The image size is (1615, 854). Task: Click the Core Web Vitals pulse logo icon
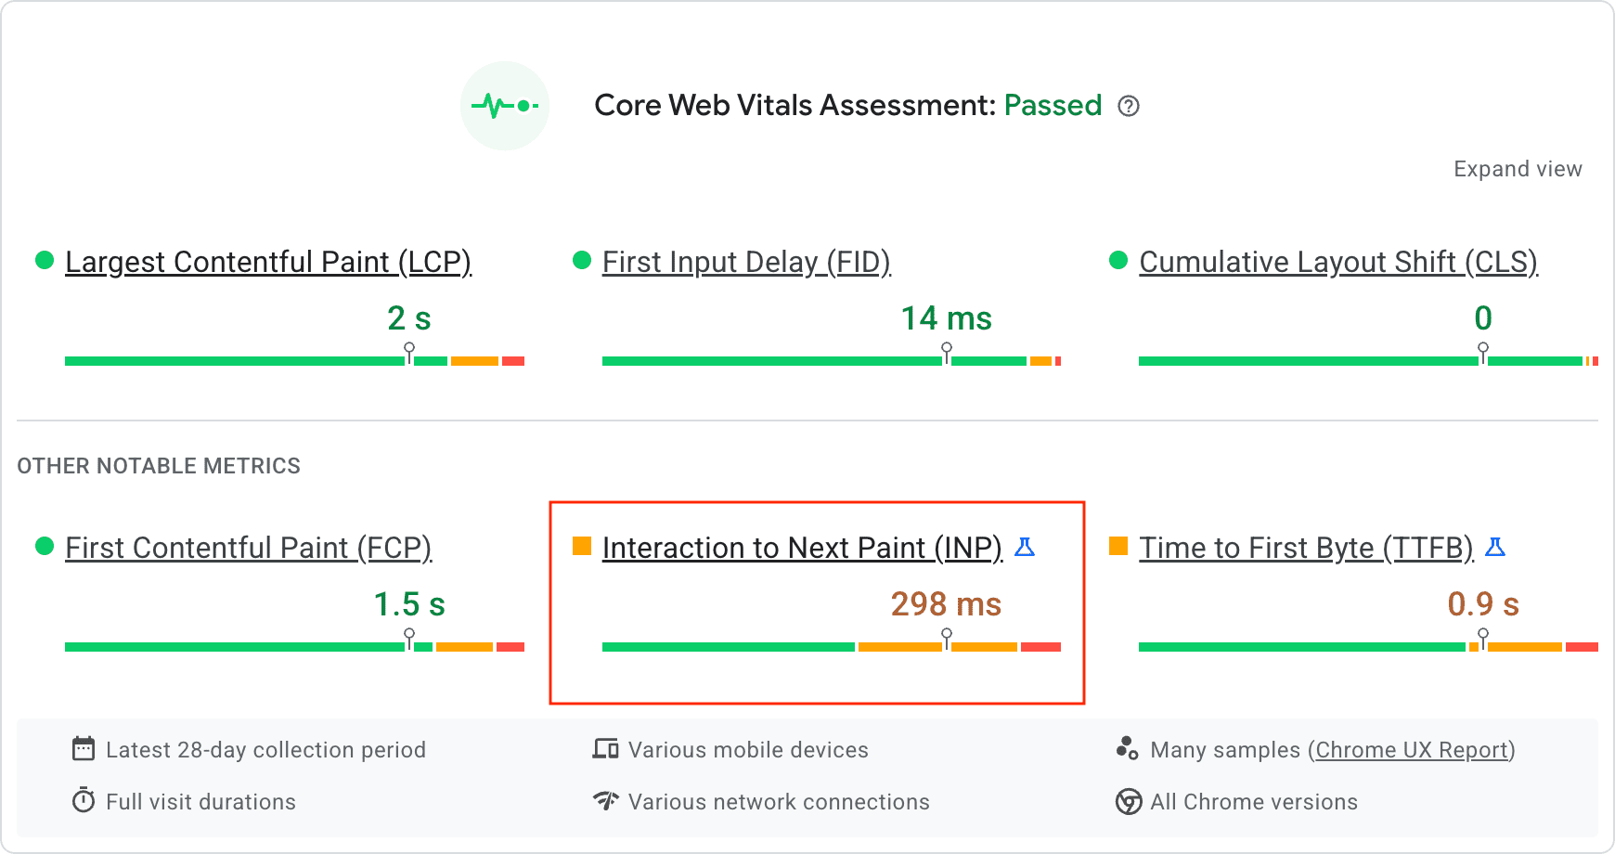pyautogui.click(x=505, y=105)
